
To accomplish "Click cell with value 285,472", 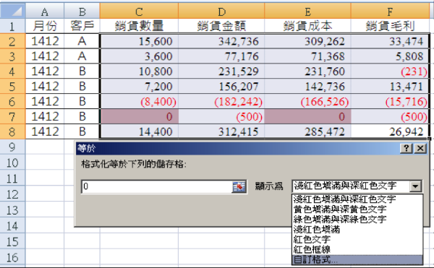I will 307,131.
